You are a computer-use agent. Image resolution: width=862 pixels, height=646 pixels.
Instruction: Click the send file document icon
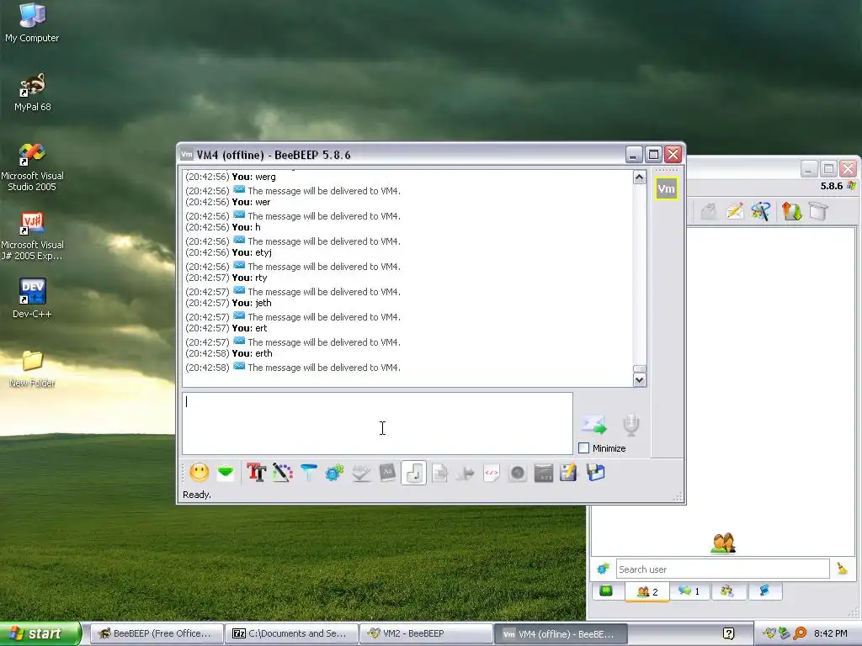[x=439, y=473]
